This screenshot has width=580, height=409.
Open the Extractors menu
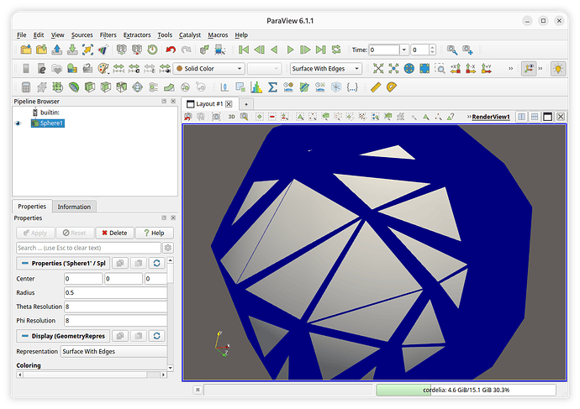pos(137,34)
